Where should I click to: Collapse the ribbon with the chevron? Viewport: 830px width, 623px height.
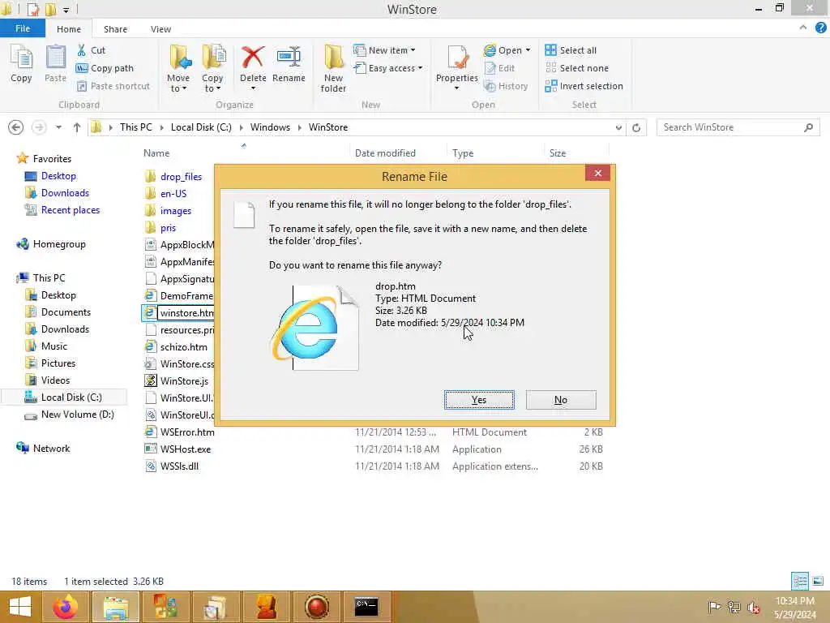pos(803,28)
